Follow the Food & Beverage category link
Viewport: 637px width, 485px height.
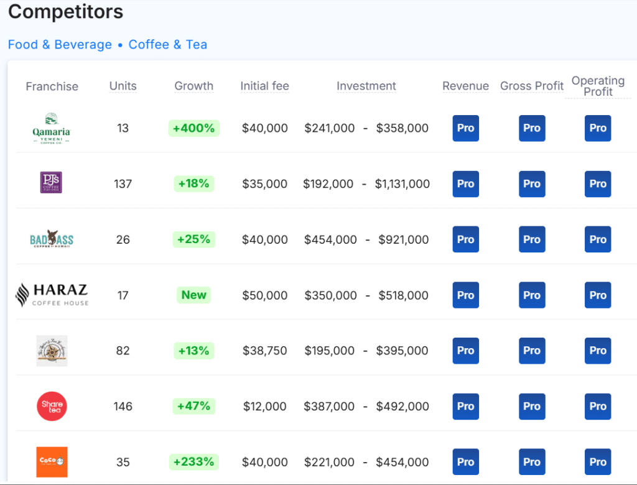tap(60, 44)
